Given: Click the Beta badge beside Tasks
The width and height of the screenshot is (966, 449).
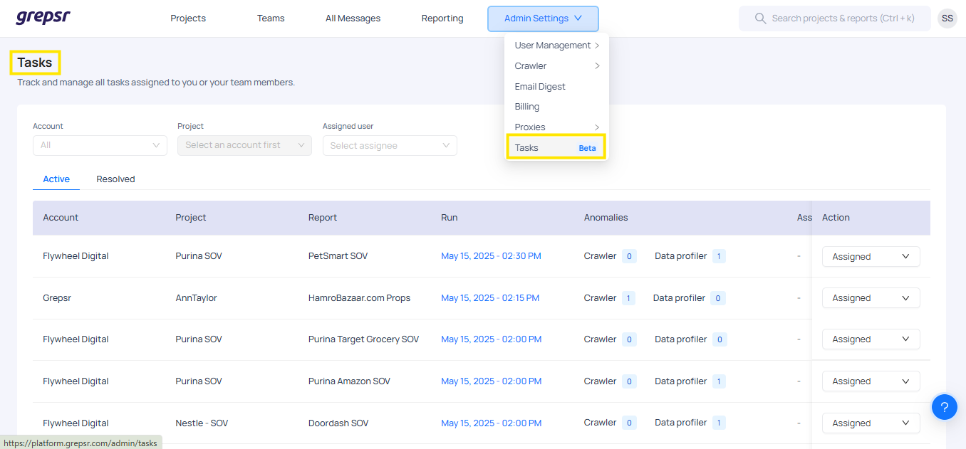Looking at the screenshot, I should (x=587, y=148).
